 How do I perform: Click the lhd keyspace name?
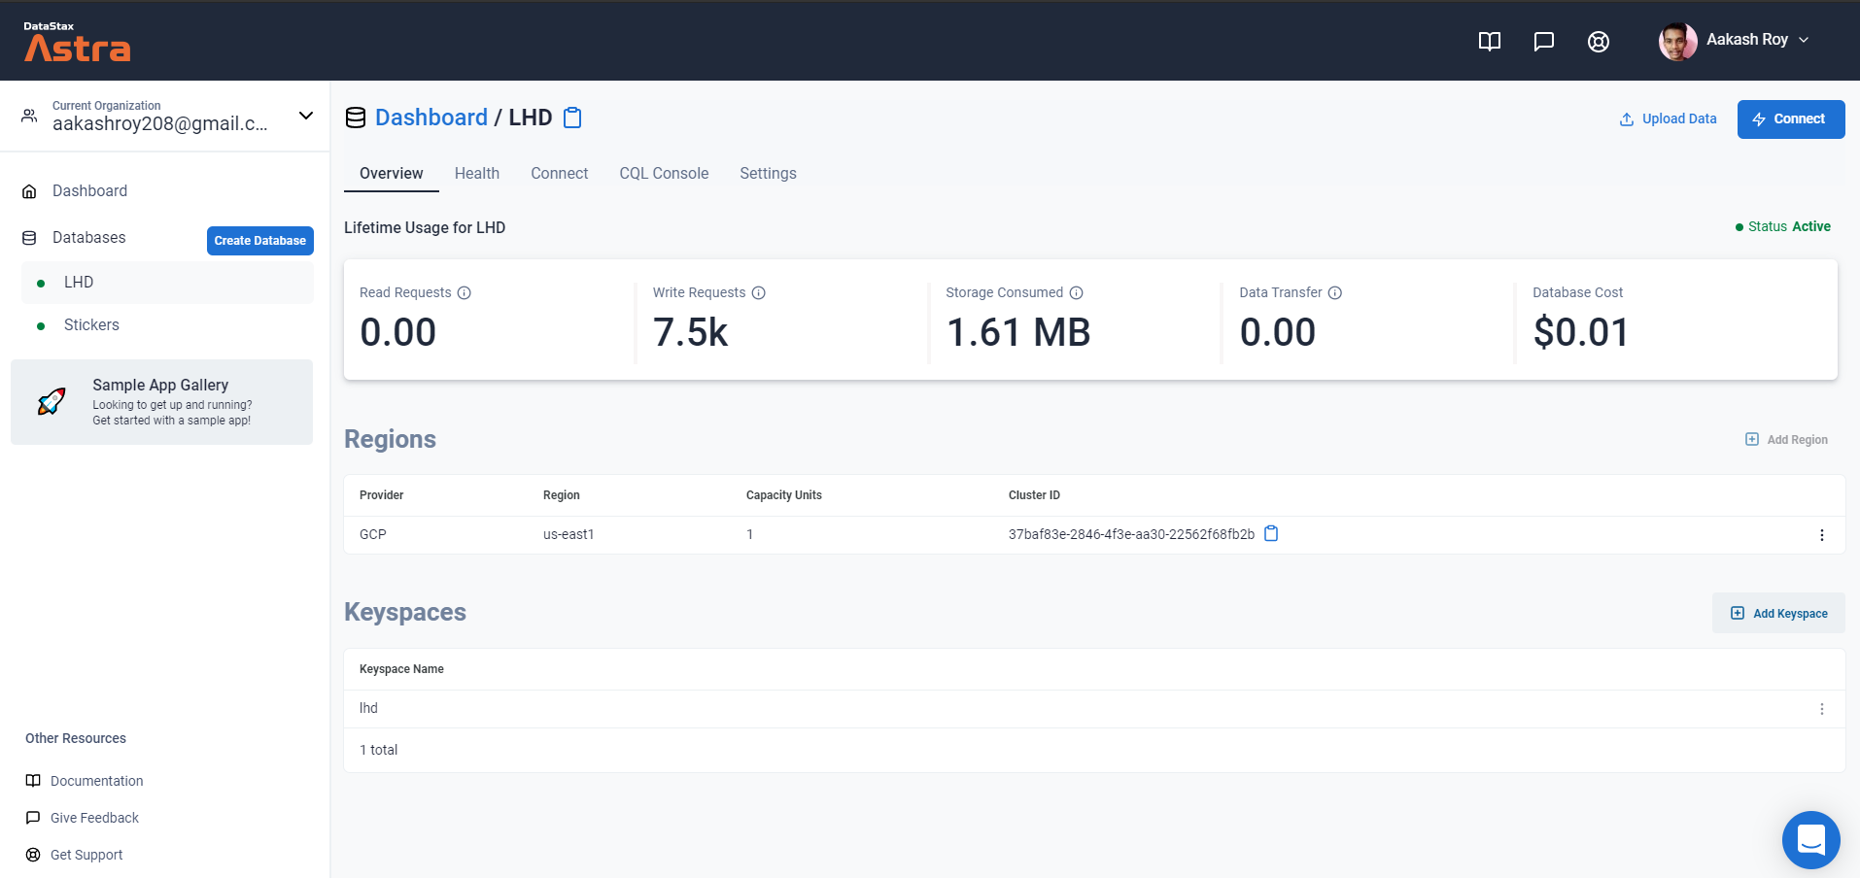(368, 709)
